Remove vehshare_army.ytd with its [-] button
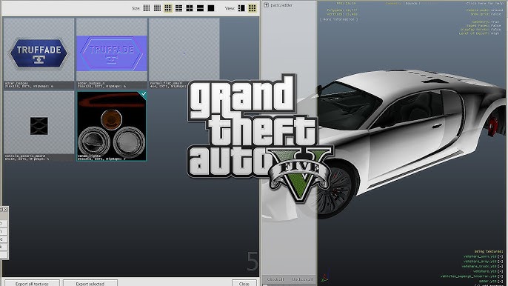Screen dimensions: 508x286 [x=501, y=262]
